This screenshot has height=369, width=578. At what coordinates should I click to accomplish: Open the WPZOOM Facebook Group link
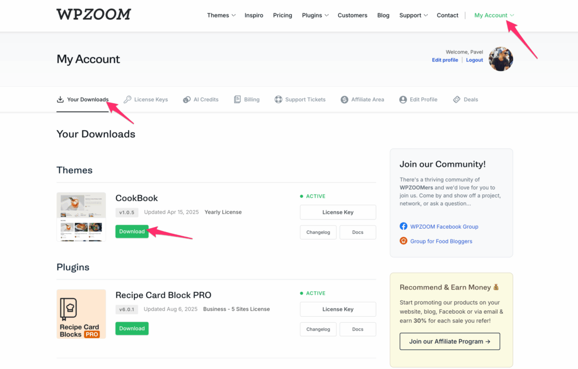tap(444, 226)
